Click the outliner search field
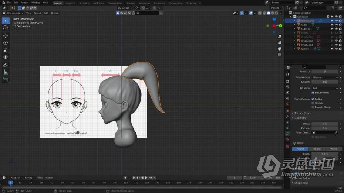This screenshot has width=344, height=193. [315, 8]
